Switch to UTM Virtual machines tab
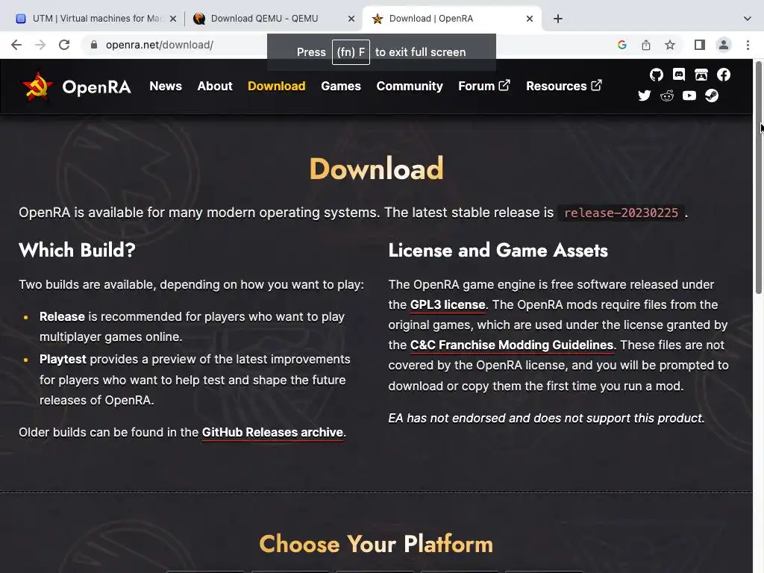This screenshot has height=573, width=764. click(95, 19)
